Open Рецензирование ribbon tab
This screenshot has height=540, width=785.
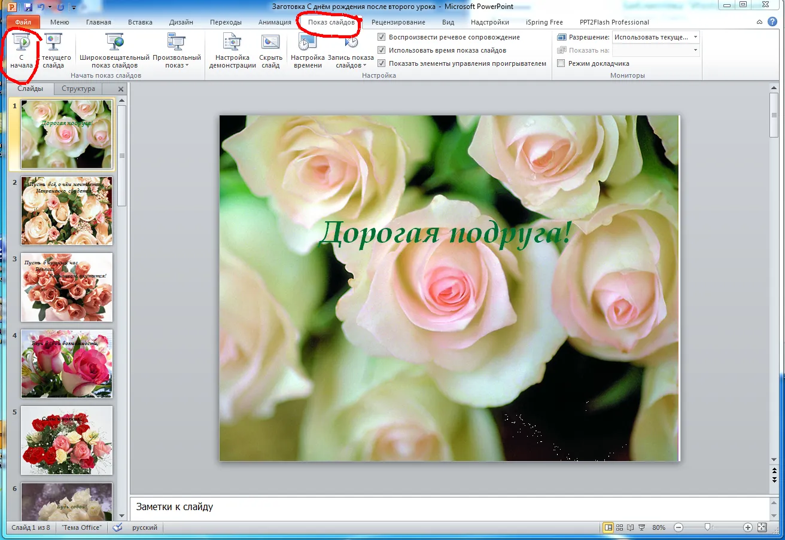(x=398, y=22)
